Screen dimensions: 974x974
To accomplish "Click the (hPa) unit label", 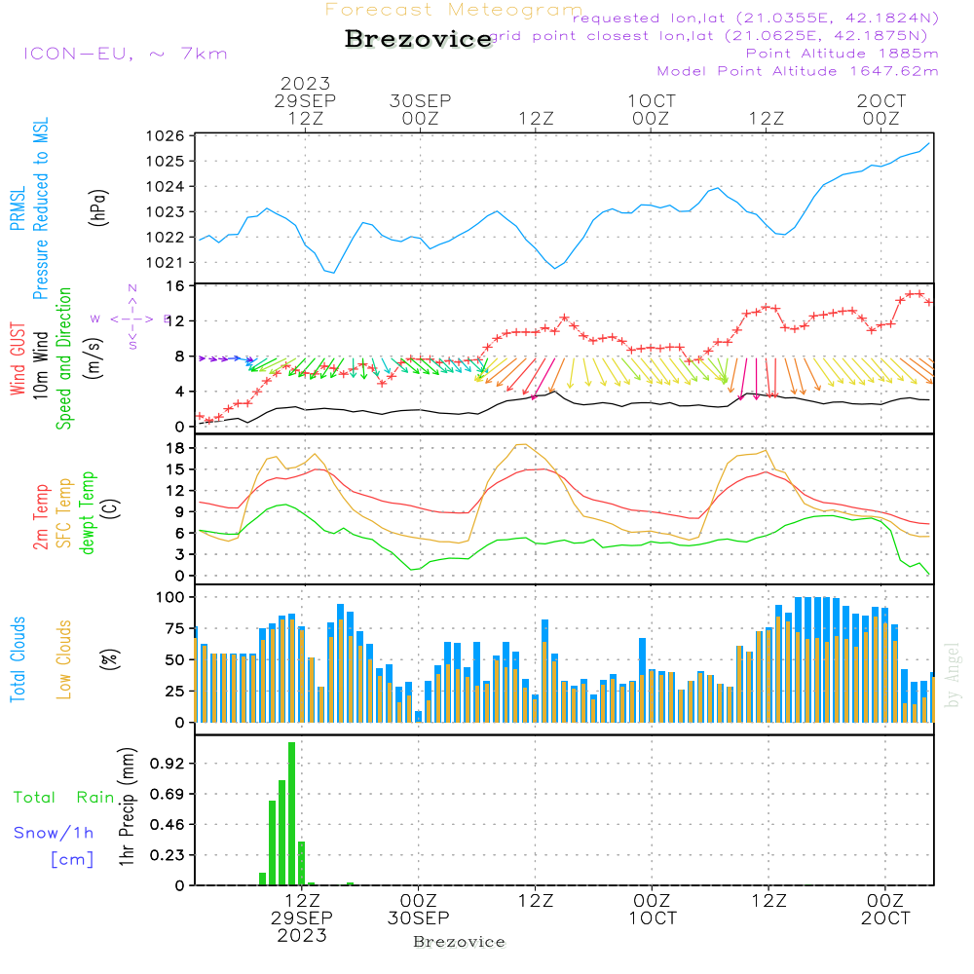I will (98, 207).
